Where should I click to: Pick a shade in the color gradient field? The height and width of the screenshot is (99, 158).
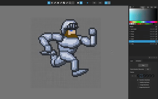[x=143, y=15]
